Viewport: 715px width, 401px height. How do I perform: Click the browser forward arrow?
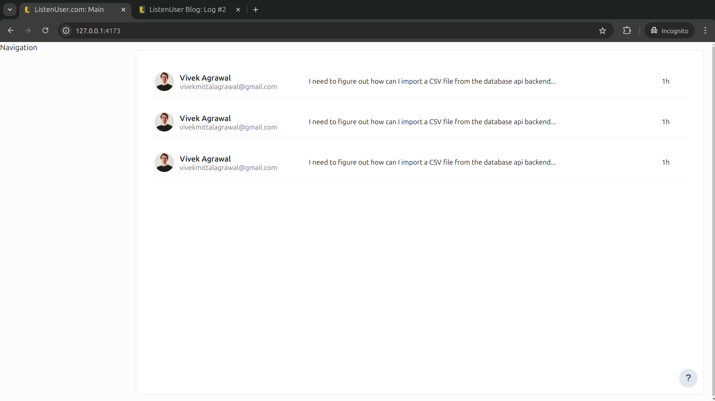[28, 30]
